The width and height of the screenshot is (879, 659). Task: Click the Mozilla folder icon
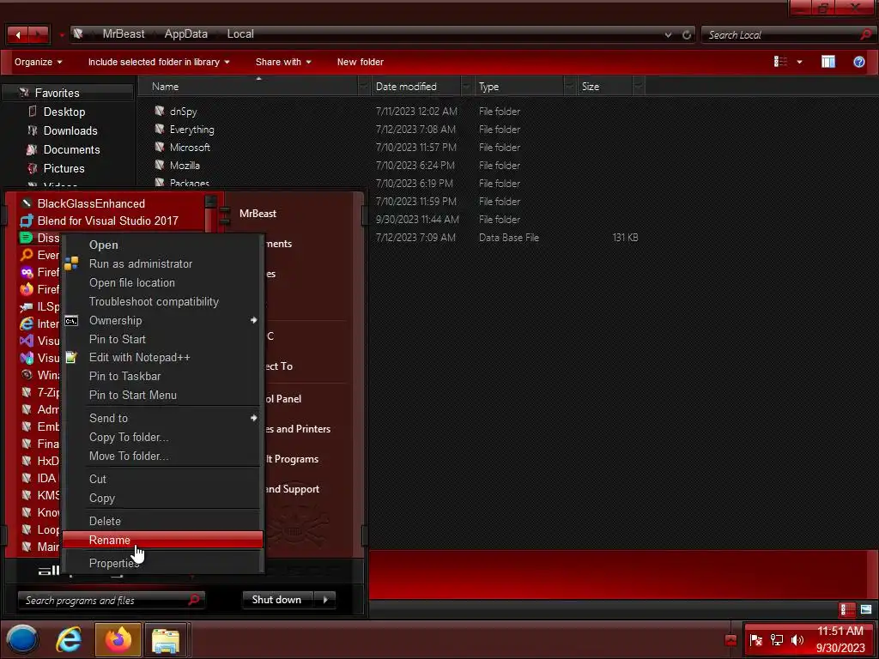(x=160, y=165)
